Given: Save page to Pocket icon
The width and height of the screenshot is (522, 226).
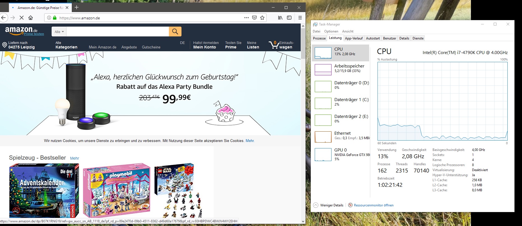Looking at the screenshot, I should click(x=254, y=18).
